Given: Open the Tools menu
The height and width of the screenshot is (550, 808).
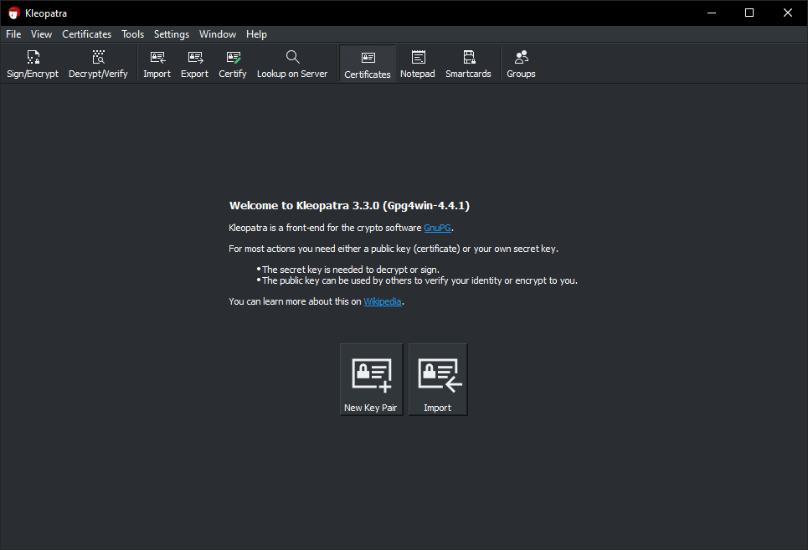Looking at the screenshot, I should (x=132, y=34).
